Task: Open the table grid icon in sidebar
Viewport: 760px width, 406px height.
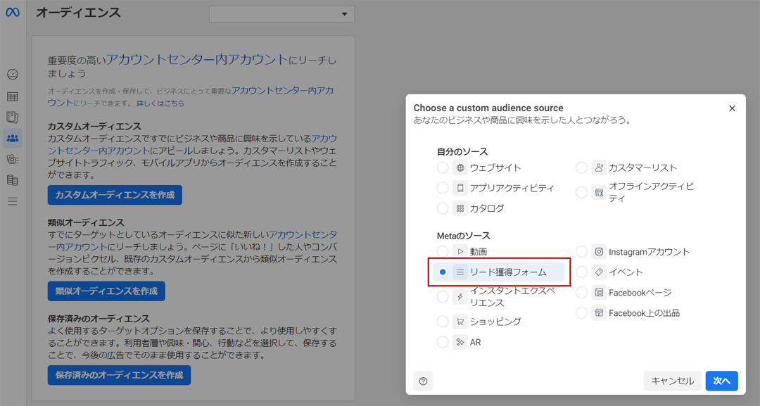Action: [13, 96]
